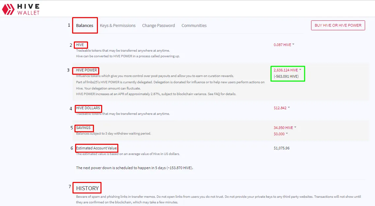
Task: Click the Estimated Account Value label
Action: (96, 148)
